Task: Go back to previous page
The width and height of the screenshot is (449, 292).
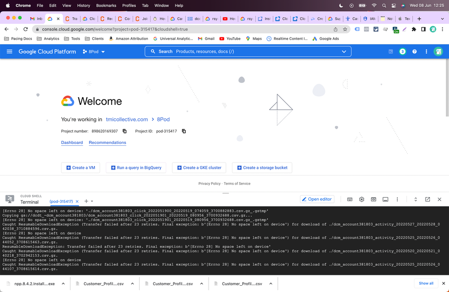Action: (x=7, y=29)
